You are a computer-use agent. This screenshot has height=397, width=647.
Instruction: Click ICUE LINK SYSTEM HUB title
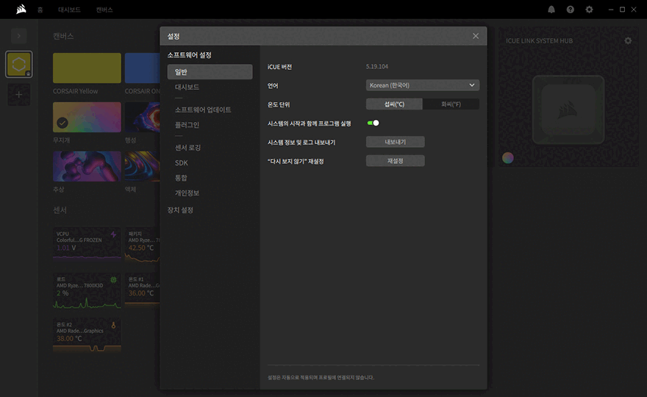(x=540, y=41)
